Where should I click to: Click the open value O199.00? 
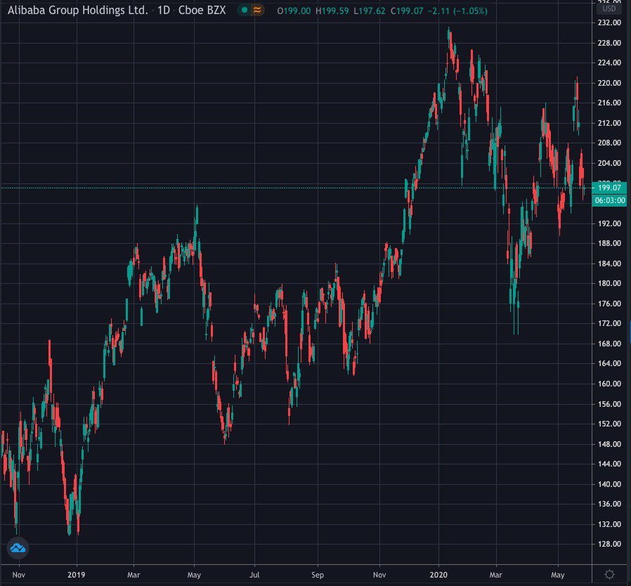pos(294,11)
